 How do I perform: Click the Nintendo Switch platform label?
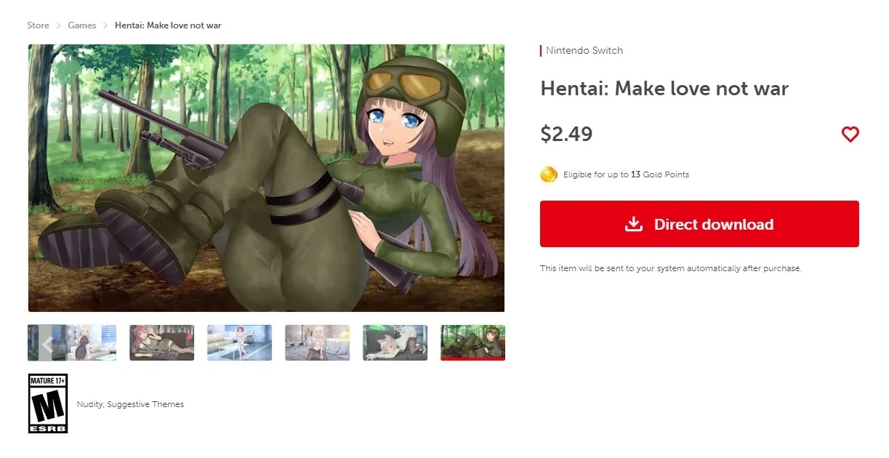point(584,51)
